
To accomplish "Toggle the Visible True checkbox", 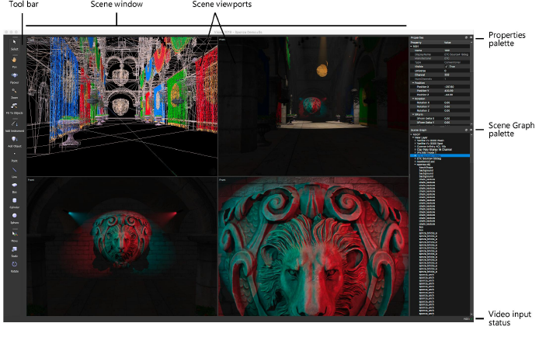I will pyautogui.click(x=446, y=66).
